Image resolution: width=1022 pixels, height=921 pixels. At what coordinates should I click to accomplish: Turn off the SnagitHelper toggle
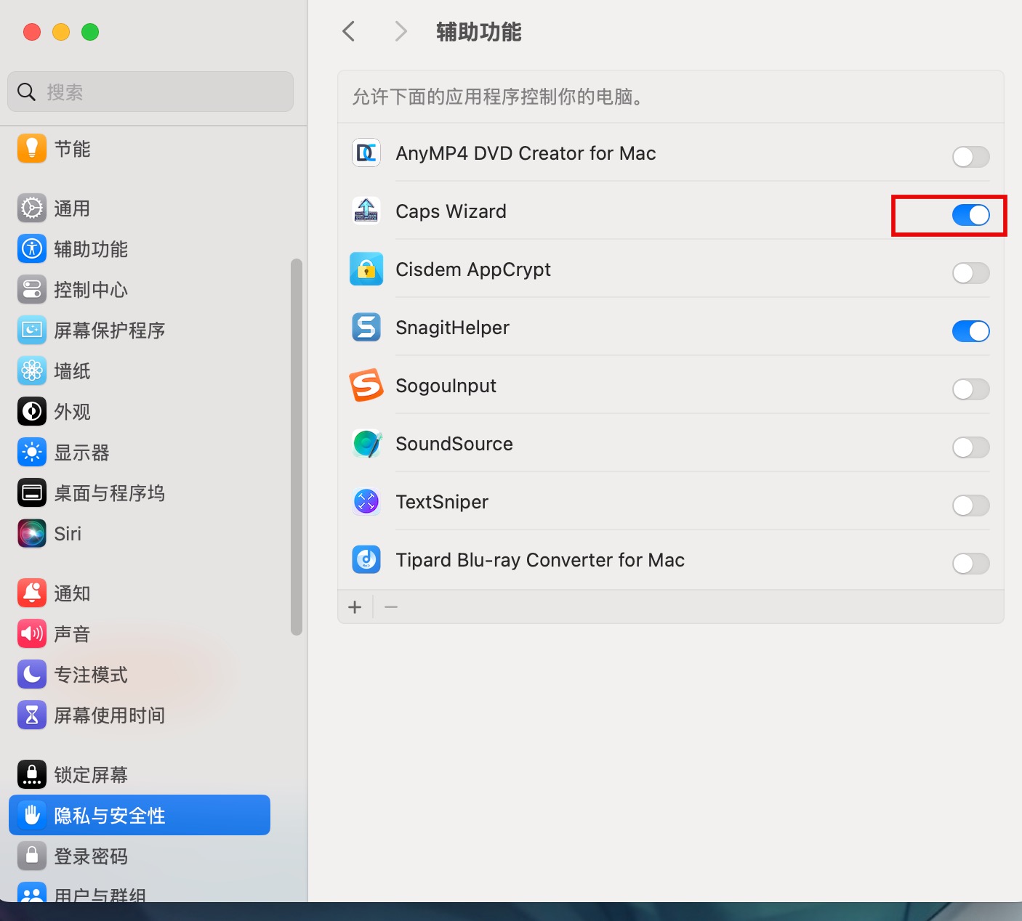coord(971,331)
